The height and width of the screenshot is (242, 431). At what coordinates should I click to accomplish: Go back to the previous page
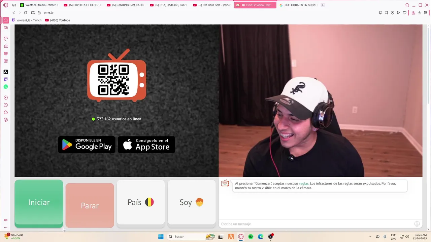(x=14, y=13)
